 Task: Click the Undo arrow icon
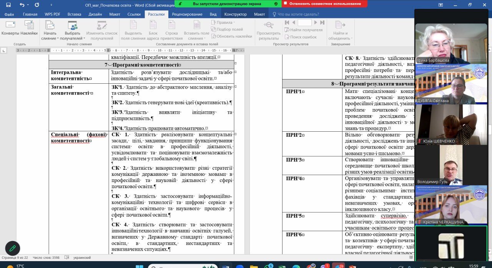[22, 5]
